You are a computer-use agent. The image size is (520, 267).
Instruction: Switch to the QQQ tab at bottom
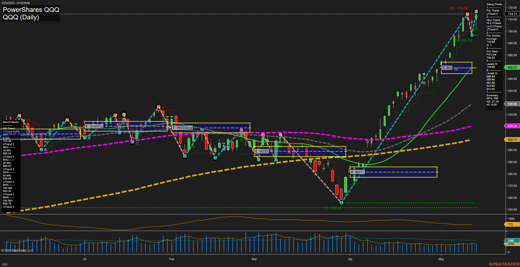coord(5,265)
